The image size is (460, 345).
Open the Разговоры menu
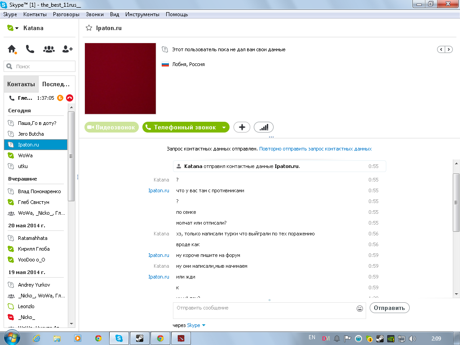click(66, 14)
